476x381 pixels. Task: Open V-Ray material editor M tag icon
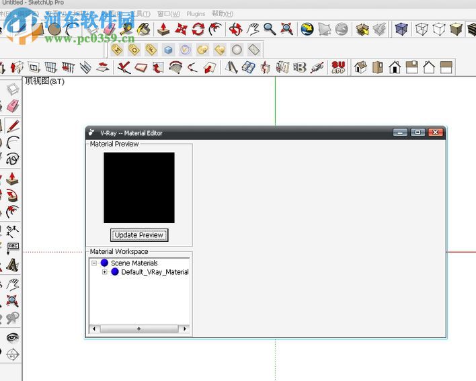pyautogui.click(x=117, y=50)
